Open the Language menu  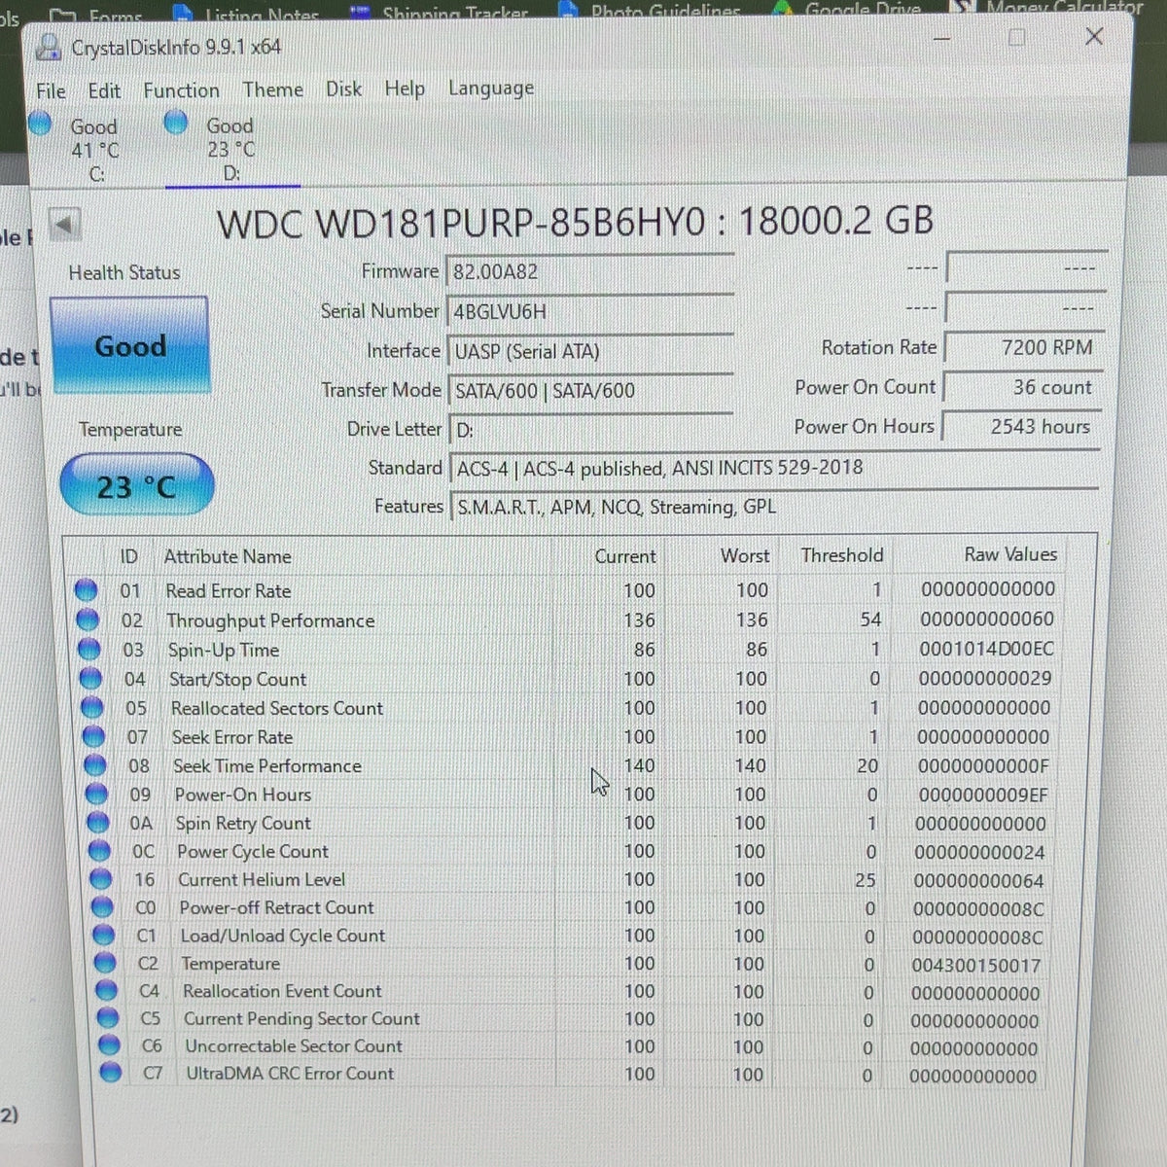coord(491,88)
